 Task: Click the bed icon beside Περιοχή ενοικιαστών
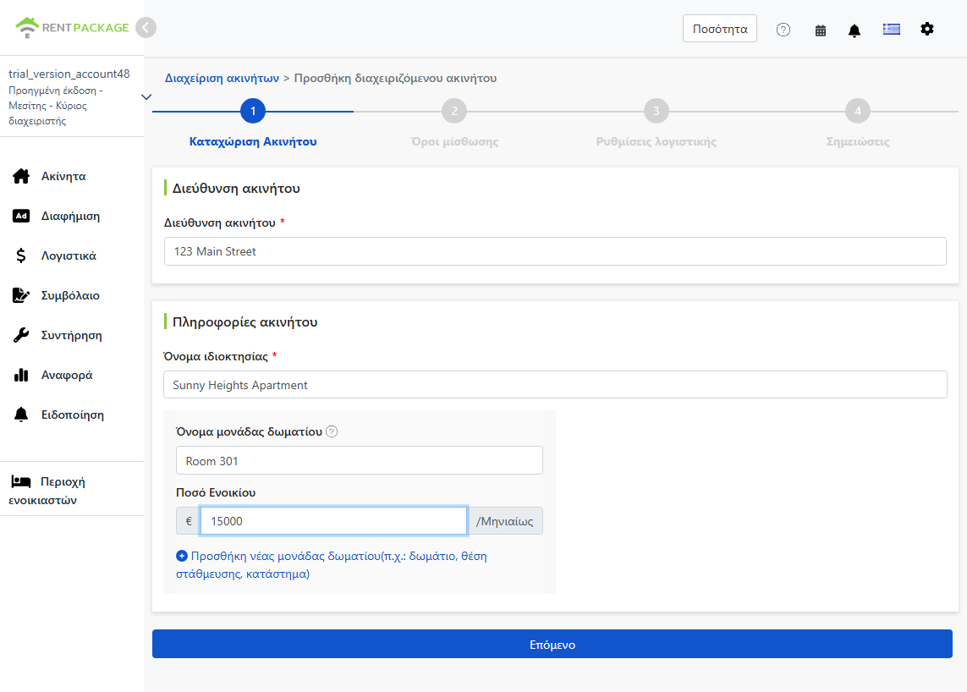click(x=21, y=481)
